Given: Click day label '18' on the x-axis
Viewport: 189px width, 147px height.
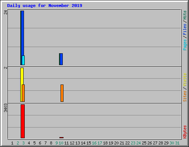Looking at the screenshot, I should point(105,143).
